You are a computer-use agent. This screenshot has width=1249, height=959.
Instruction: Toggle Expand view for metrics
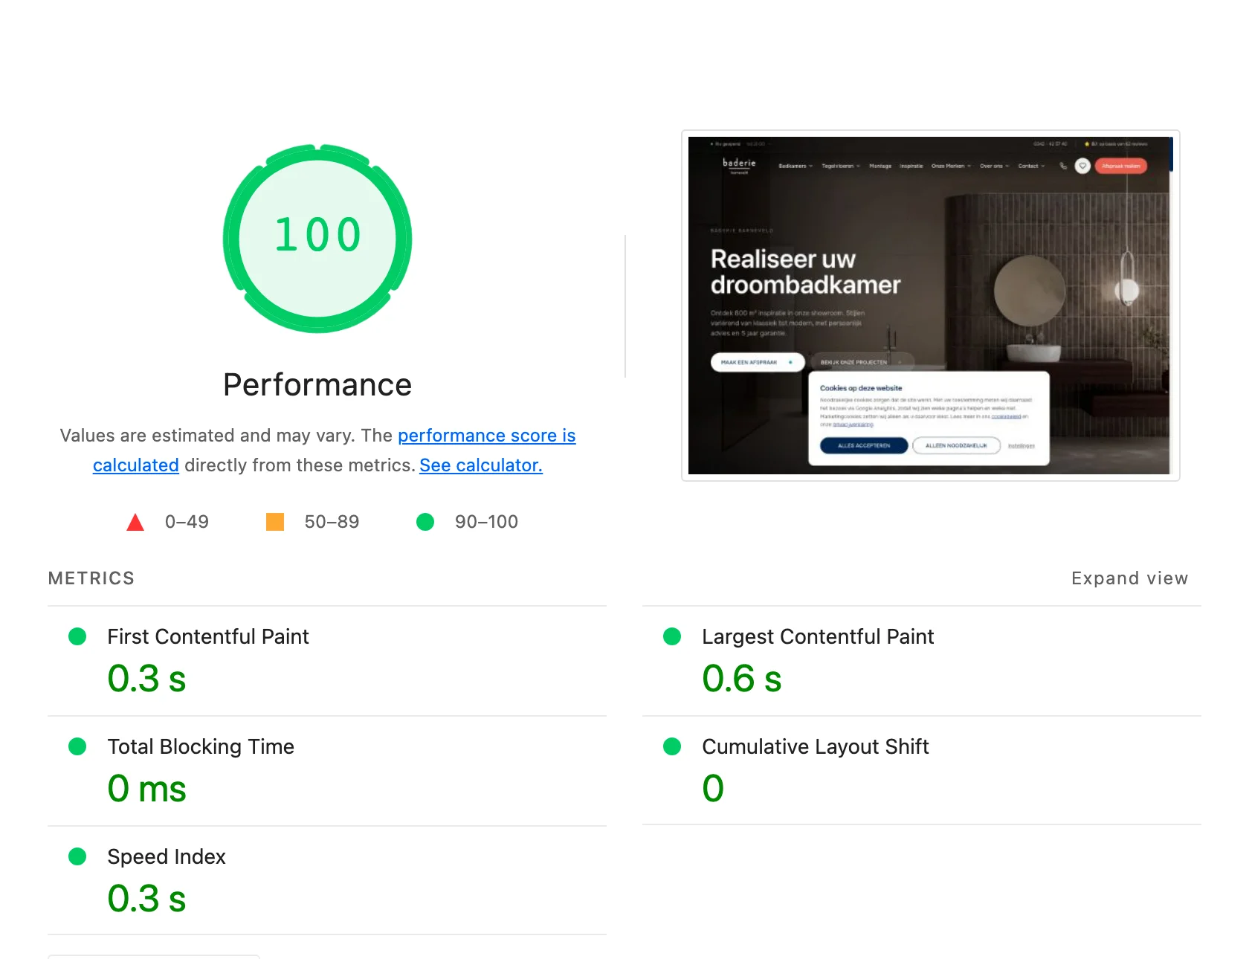pyautogui.click(x=1129, y=578)
